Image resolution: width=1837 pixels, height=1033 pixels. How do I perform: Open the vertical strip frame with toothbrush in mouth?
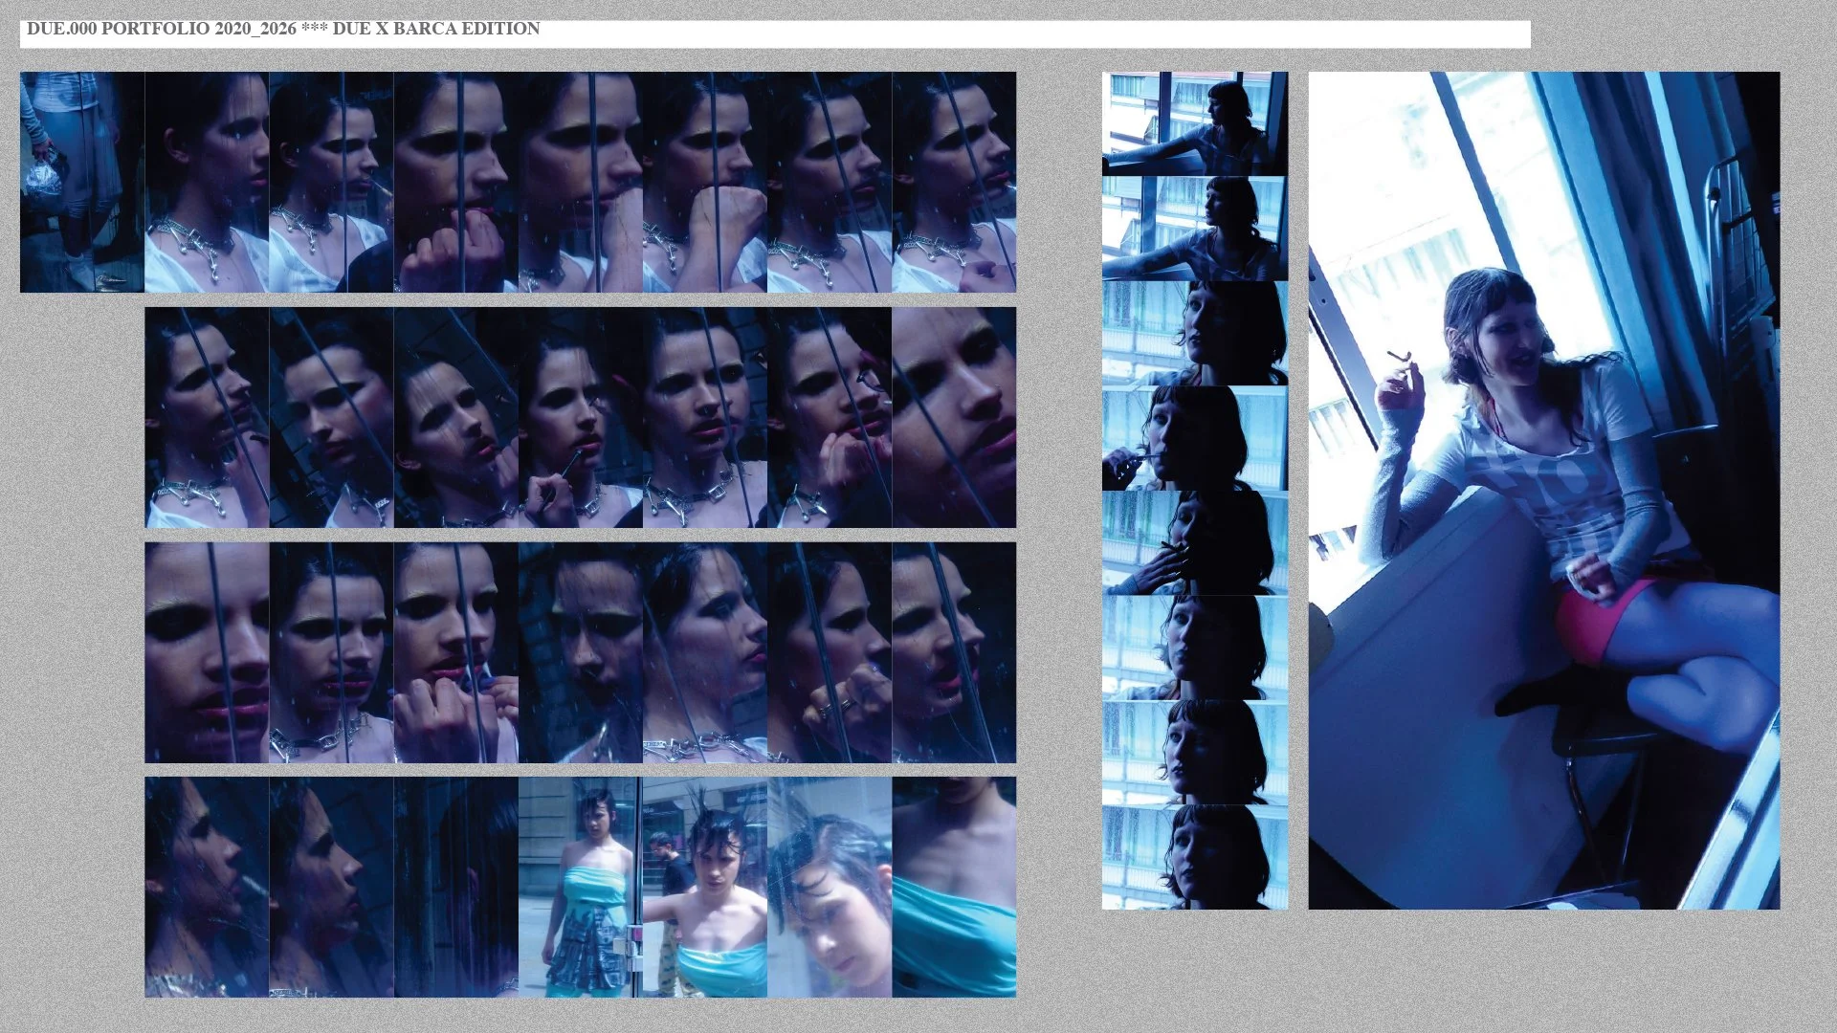(x=1194, y=438)
